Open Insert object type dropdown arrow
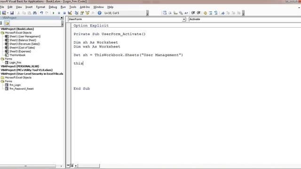Viewport: 301px width, 169px height. coord(8,13)
